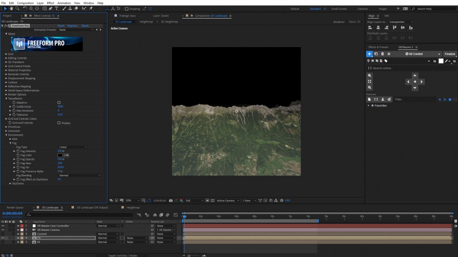Take a snapshot with the camera icon
This screenshot has height=257, width=458.
[x=171, y=201]
